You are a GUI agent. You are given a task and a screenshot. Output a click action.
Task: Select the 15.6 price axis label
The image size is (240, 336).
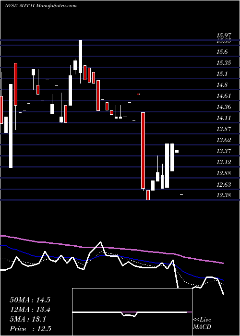point(222,52)
